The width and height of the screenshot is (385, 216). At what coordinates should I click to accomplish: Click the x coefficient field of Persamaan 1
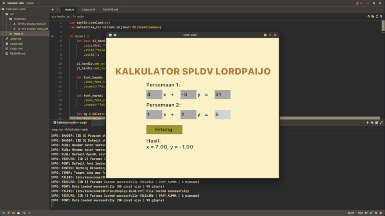pyautogui.click(x=154, y=95)
